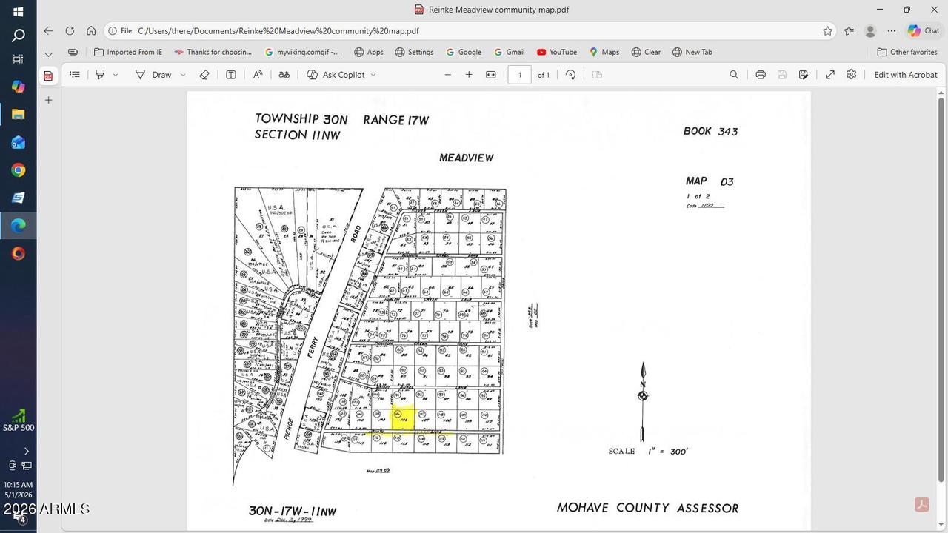Screen dimensions: 948x533
Task: Click the Save as icon
Action: (804, 75)
